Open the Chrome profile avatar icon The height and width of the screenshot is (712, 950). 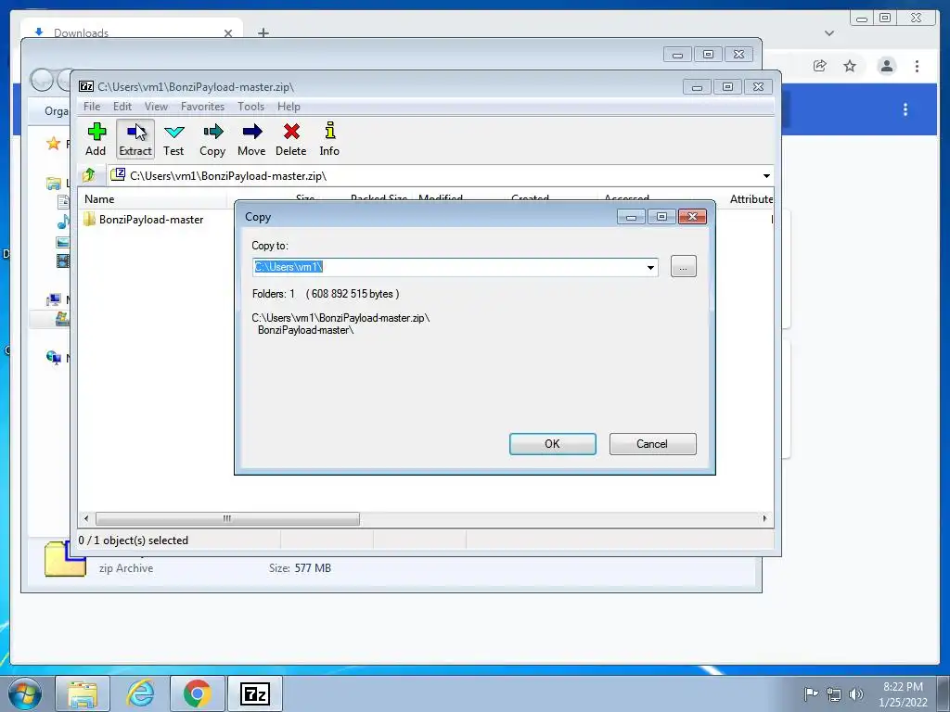pyautogui.click(x=886, y=66)
